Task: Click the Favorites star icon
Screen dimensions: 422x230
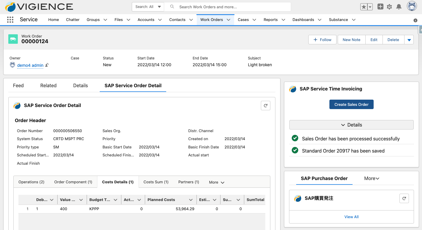Action: click(x=364, y=7)
